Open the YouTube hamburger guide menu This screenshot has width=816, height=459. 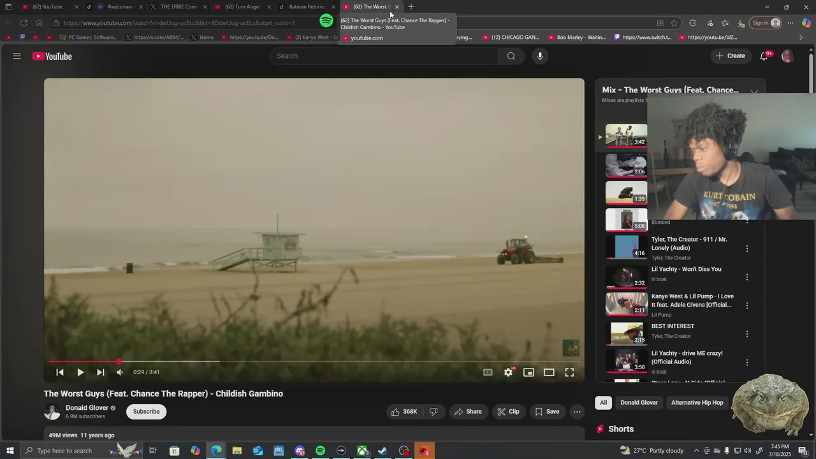(x=17, y=56)
